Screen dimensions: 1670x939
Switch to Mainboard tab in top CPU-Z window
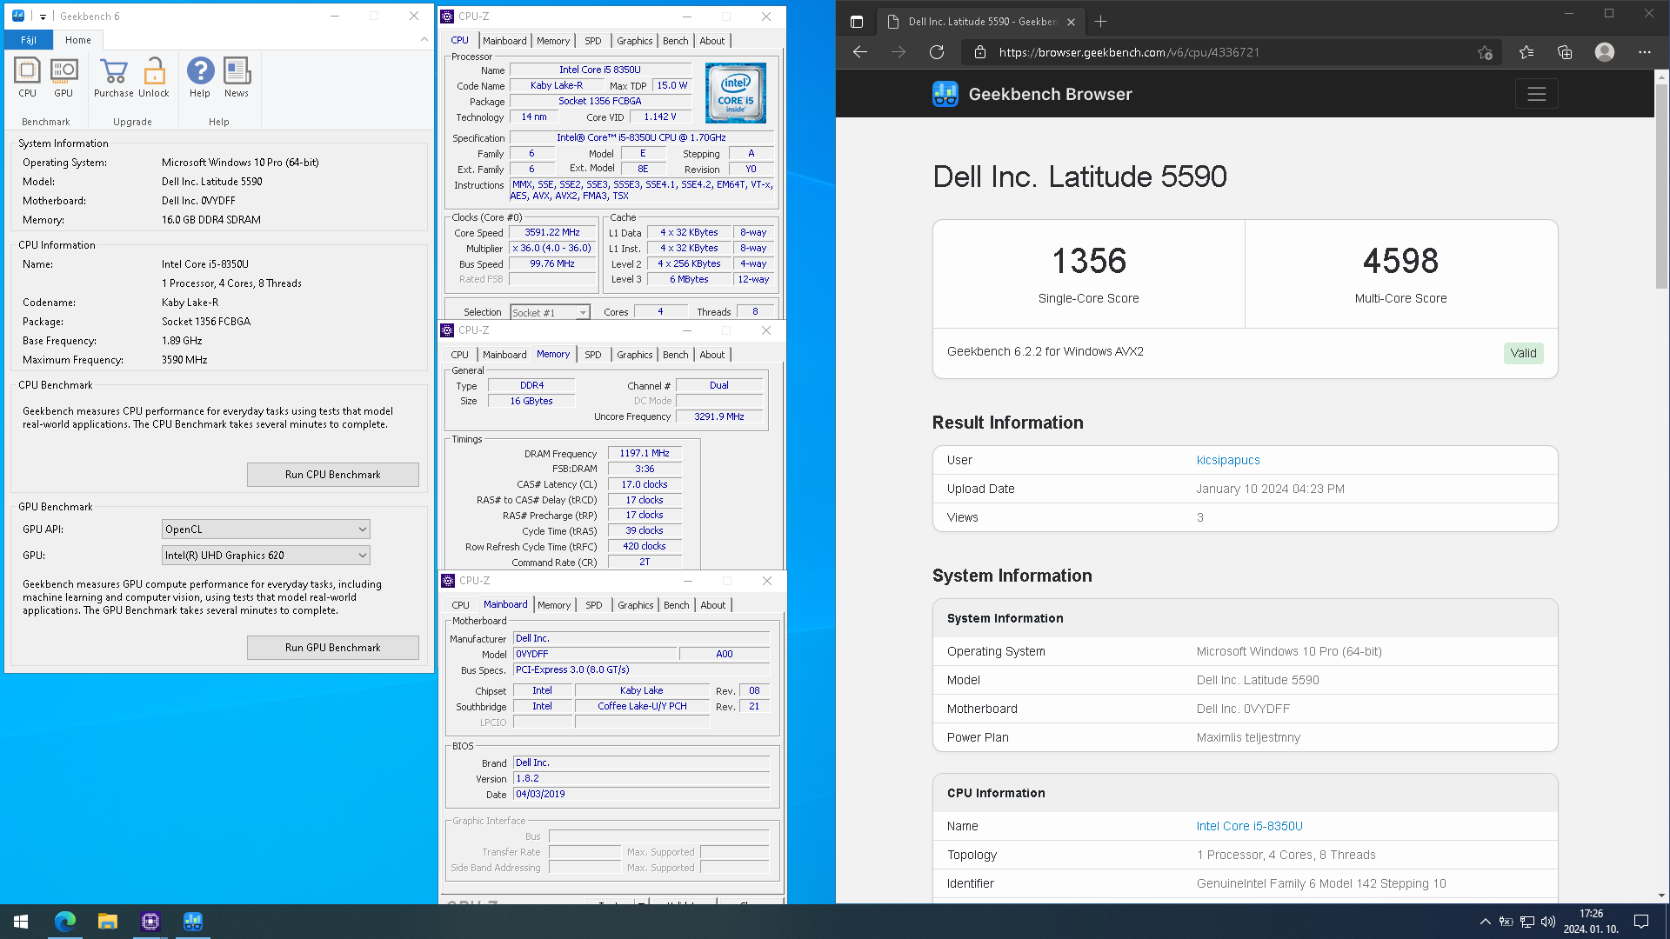(504, 41)
